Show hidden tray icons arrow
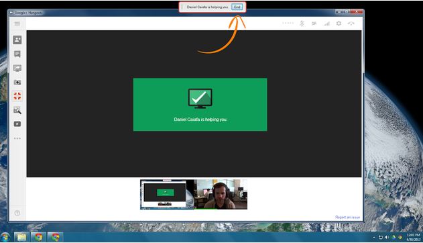The width and height of the screenshot is (423, 243). tap(374, 238)
